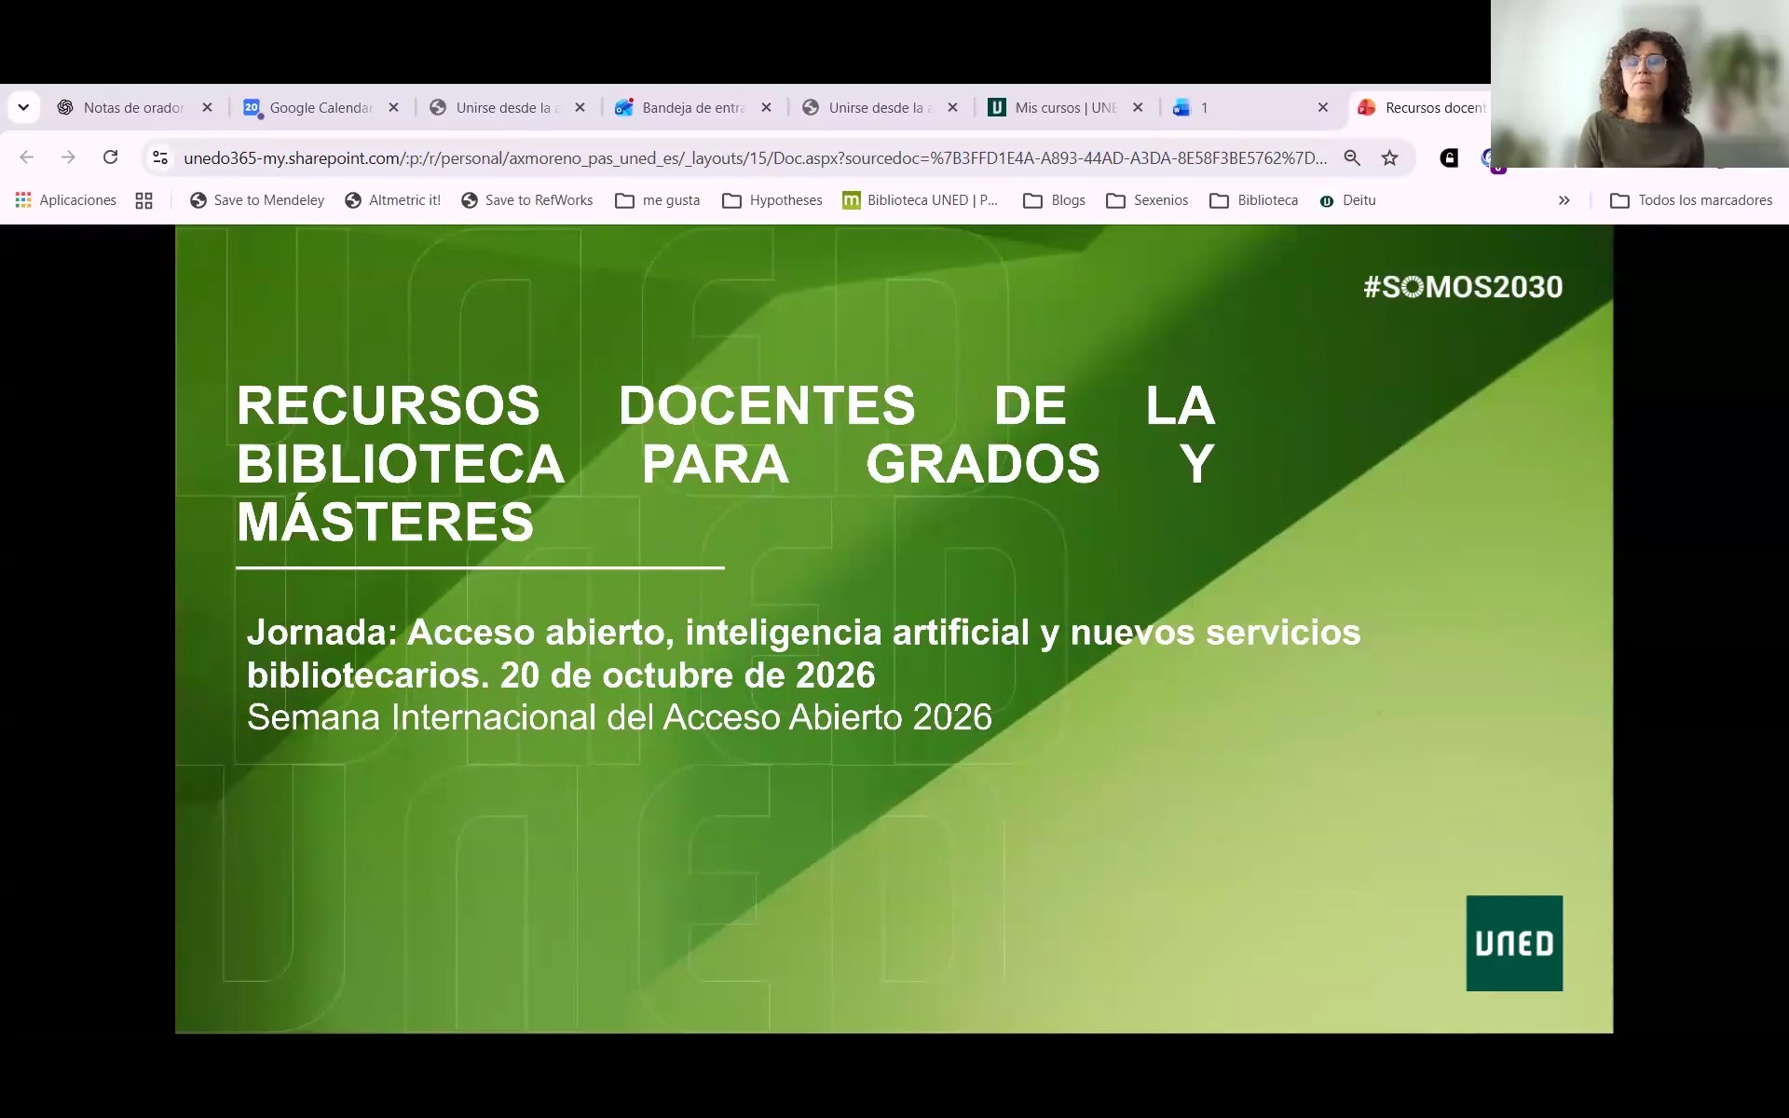This screenshot has height=1118, width=1789.
Task: Open the Blogs bookmarks folder
Action: pos(1054,200)
